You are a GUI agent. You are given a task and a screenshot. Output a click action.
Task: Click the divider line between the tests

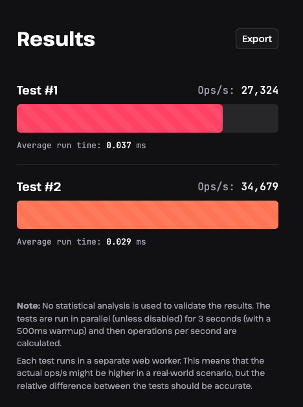(148, 164)
